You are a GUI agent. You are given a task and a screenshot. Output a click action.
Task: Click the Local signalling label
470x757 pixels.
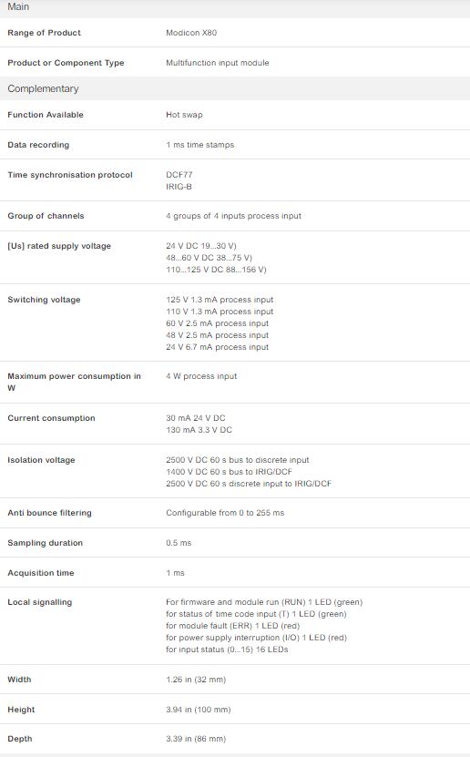click(39, 602)
